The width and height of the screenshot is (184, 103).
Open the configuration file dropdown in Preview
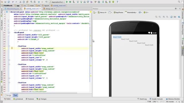coord(95,12)
